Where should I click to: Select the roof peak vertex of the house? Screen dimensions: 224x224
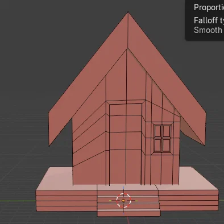[128, 12]
